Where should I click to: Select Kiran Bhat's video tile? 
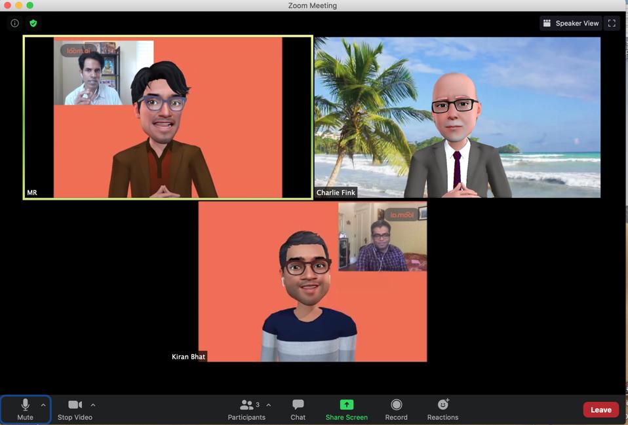coord(313,282)
